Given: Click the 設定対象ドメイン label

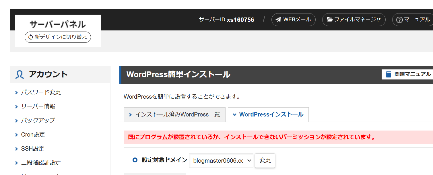Looking at the screenshot, I should pos(164,160).
